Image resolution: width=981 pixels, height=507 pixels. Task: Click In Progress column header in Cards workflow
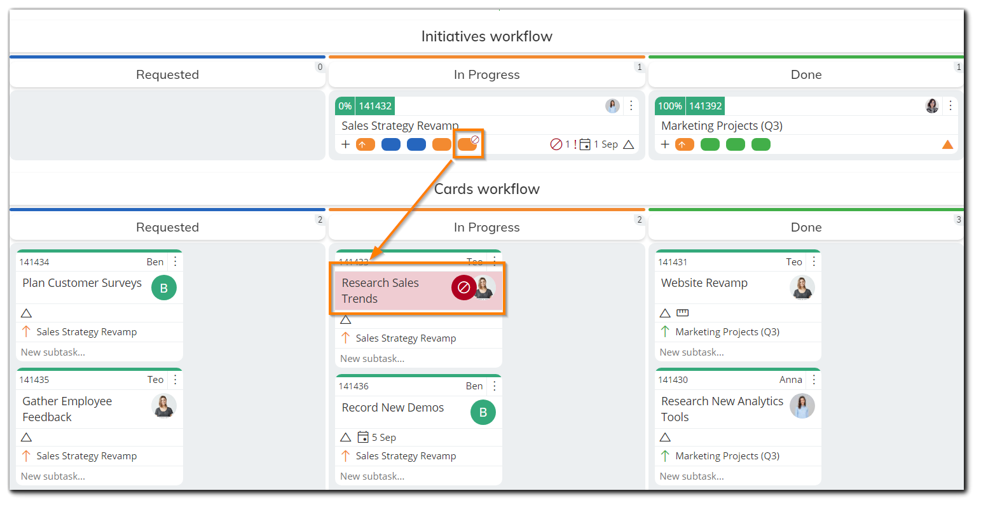point(486,227)
